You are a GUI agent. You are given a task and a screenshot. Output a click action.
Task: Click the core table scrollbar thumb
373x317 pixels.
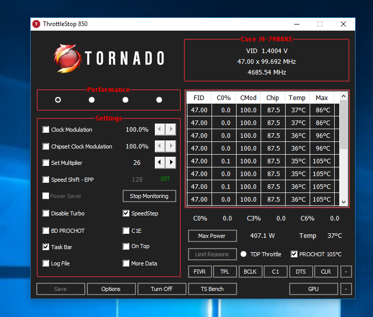click(x=343, y=125)
